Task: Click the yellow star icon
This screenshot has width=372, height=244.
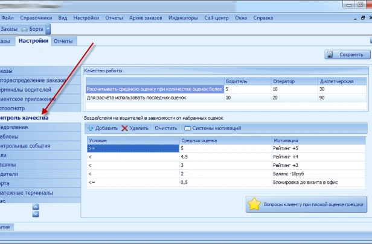Action: [x=255, y=204]
